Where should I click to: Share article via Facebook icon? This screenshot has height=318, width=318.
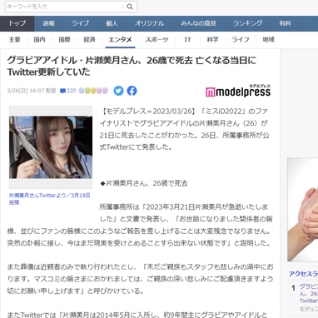132,91
